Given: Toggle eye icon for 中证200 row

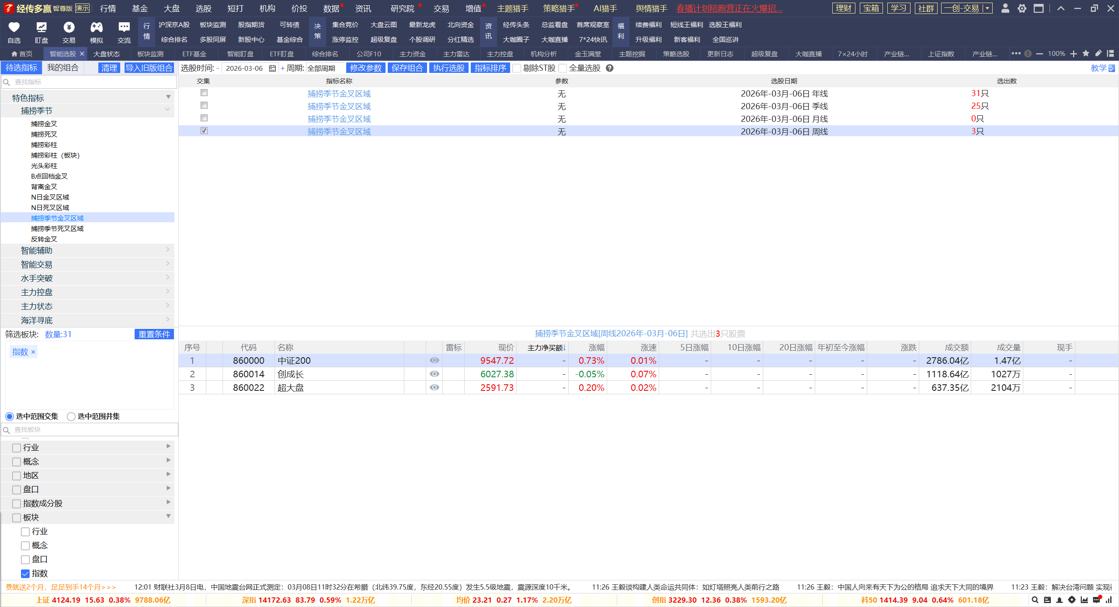Looking at the screenshot, I should point(434,360).
